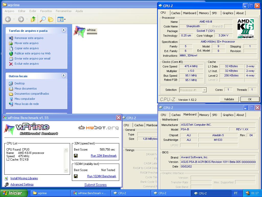
Task: Click the Advanced Settings wrench icon
Action: pyautogui.click(x=6, y=185)
